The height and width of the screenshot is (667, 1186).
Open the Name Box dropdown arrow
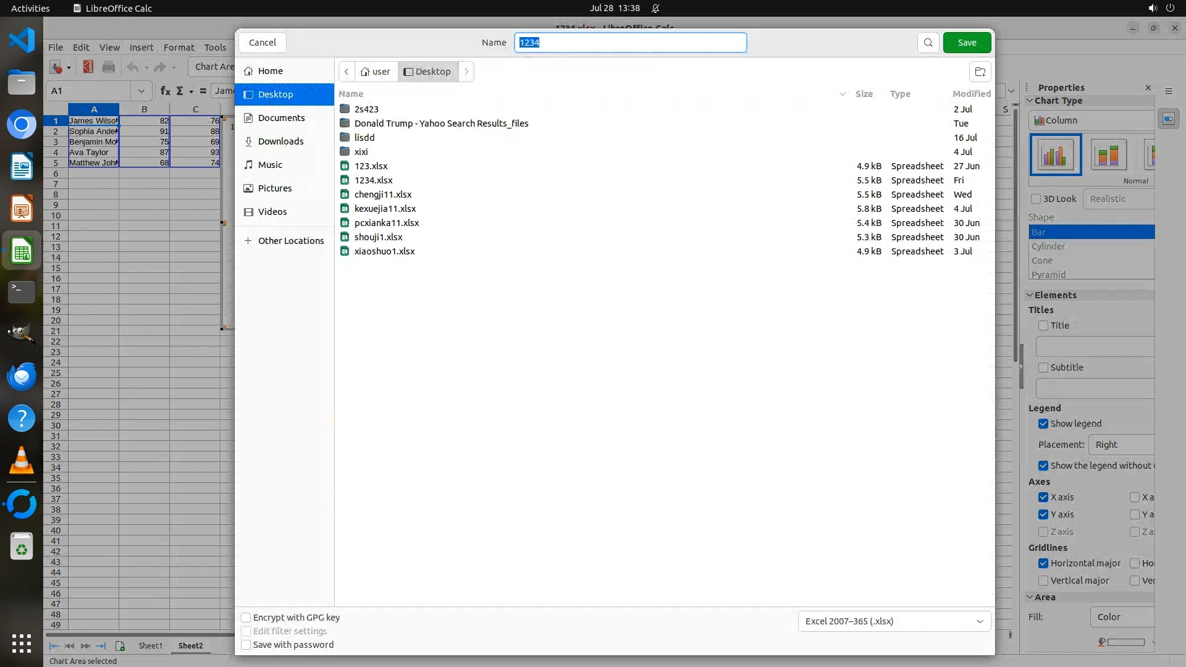coord(141,91)
